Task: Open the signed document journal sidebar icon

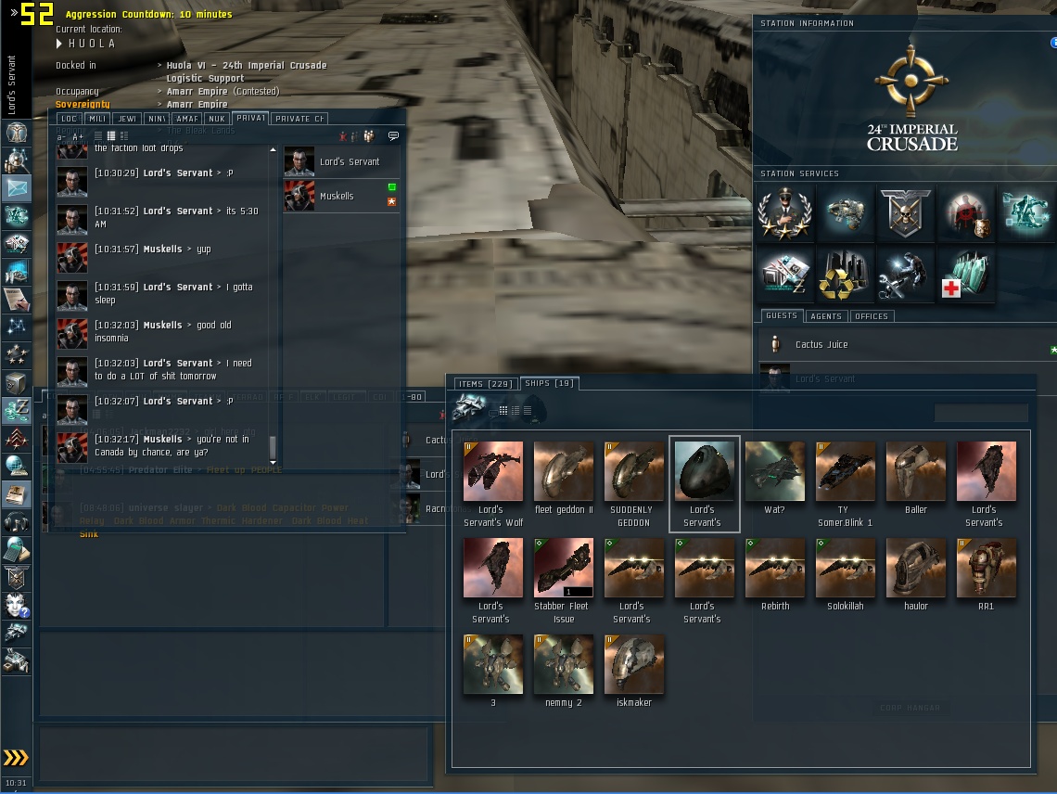Action: 16,298
